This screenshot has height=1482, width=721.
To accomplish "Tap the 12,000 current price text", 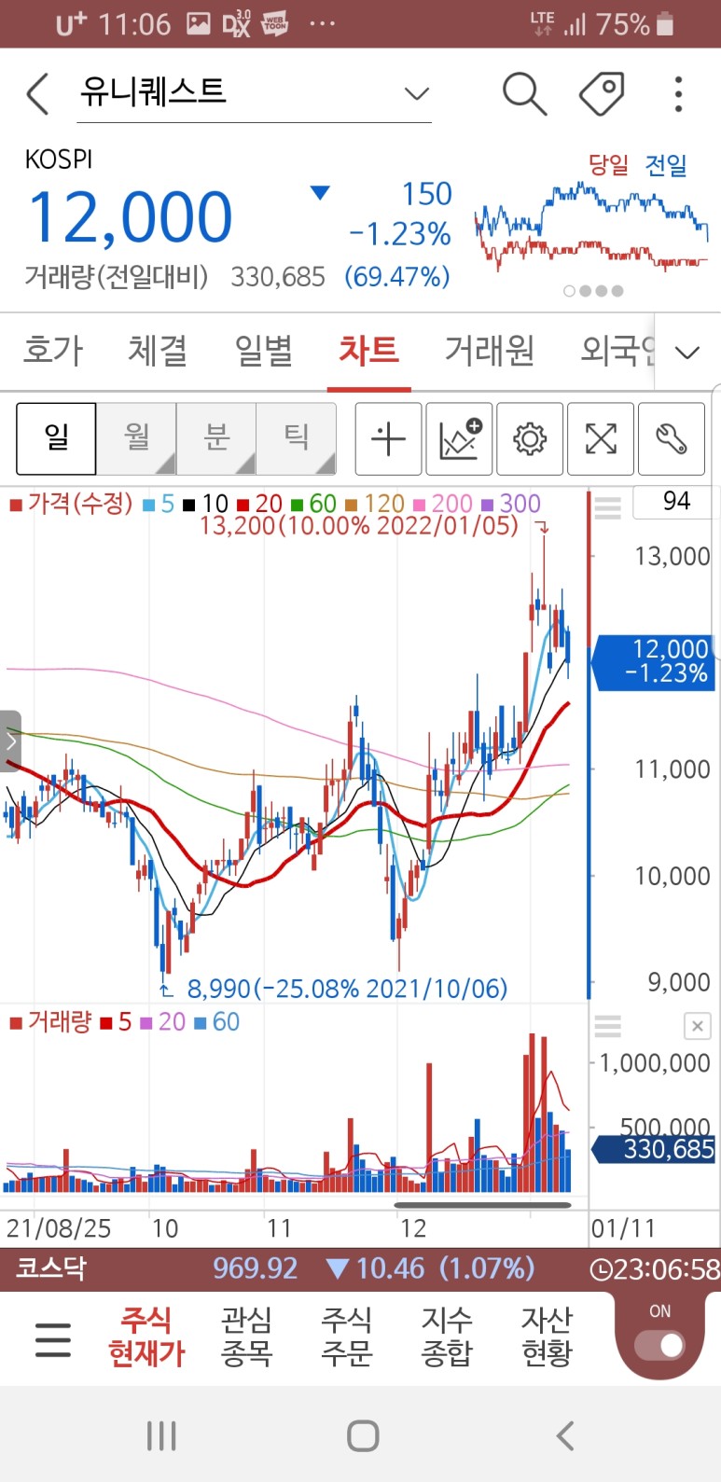I will tap(131, 218).
